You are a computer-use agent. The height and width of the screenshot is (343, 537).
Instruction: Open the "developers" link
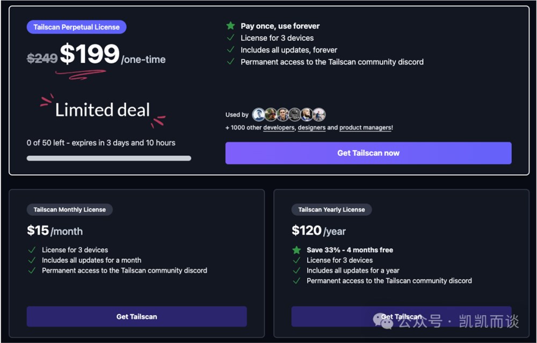(x=279, y=128)
